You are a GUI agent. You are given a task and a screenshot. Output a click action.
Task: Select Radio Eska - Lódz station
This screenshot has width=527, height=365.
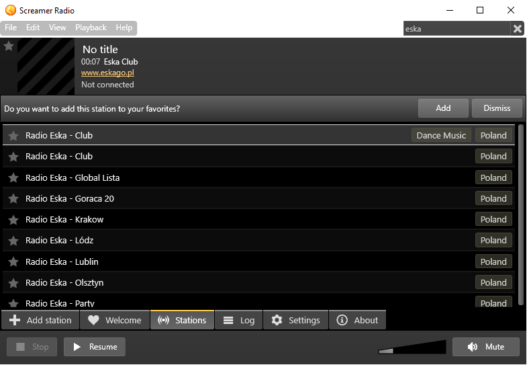point(258,240)
